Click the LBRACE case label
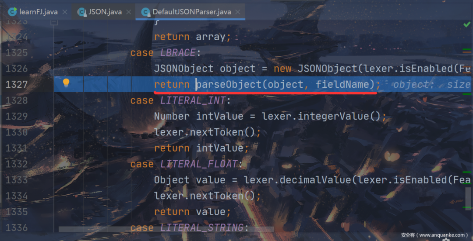The image size is (473, 241). click(x=178, y=53)
